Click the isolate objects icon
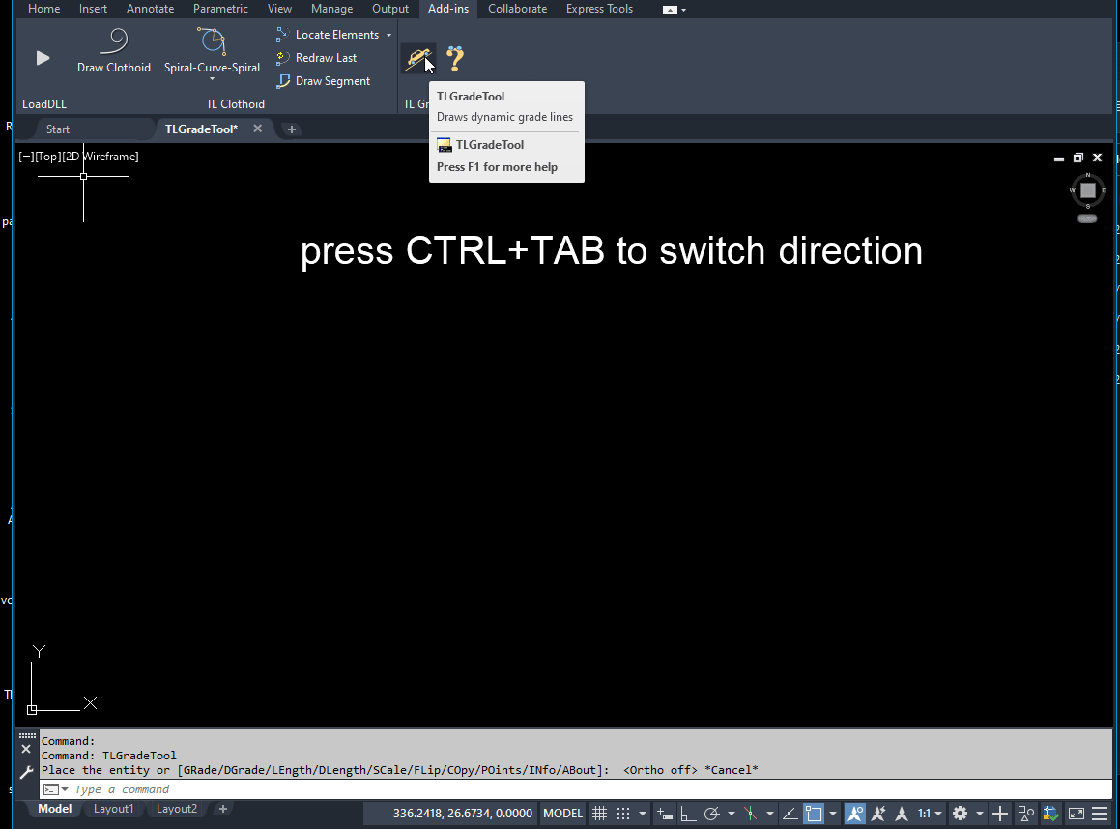The width and height of the screenshot is (1120, 829). (x=1025, y=814)
